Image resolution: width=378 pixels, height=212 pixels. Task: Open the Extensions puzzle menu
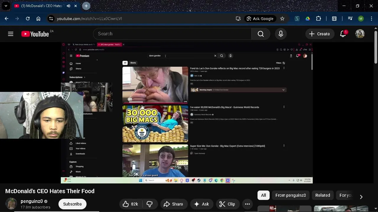318,19
